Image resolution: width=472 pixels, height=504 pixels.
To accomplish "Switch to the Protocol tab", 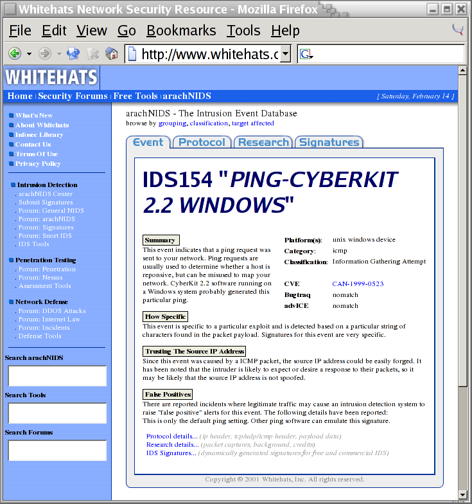I will tap(202, 142).
